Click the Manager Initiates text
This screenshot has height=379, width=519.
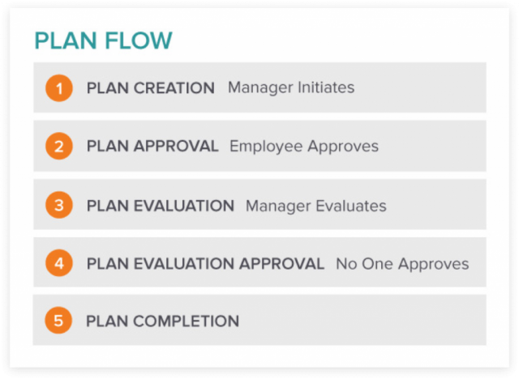point(291,87)
